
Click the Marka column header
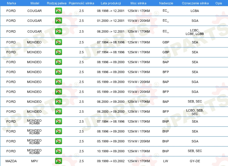[x=11, y=3]
